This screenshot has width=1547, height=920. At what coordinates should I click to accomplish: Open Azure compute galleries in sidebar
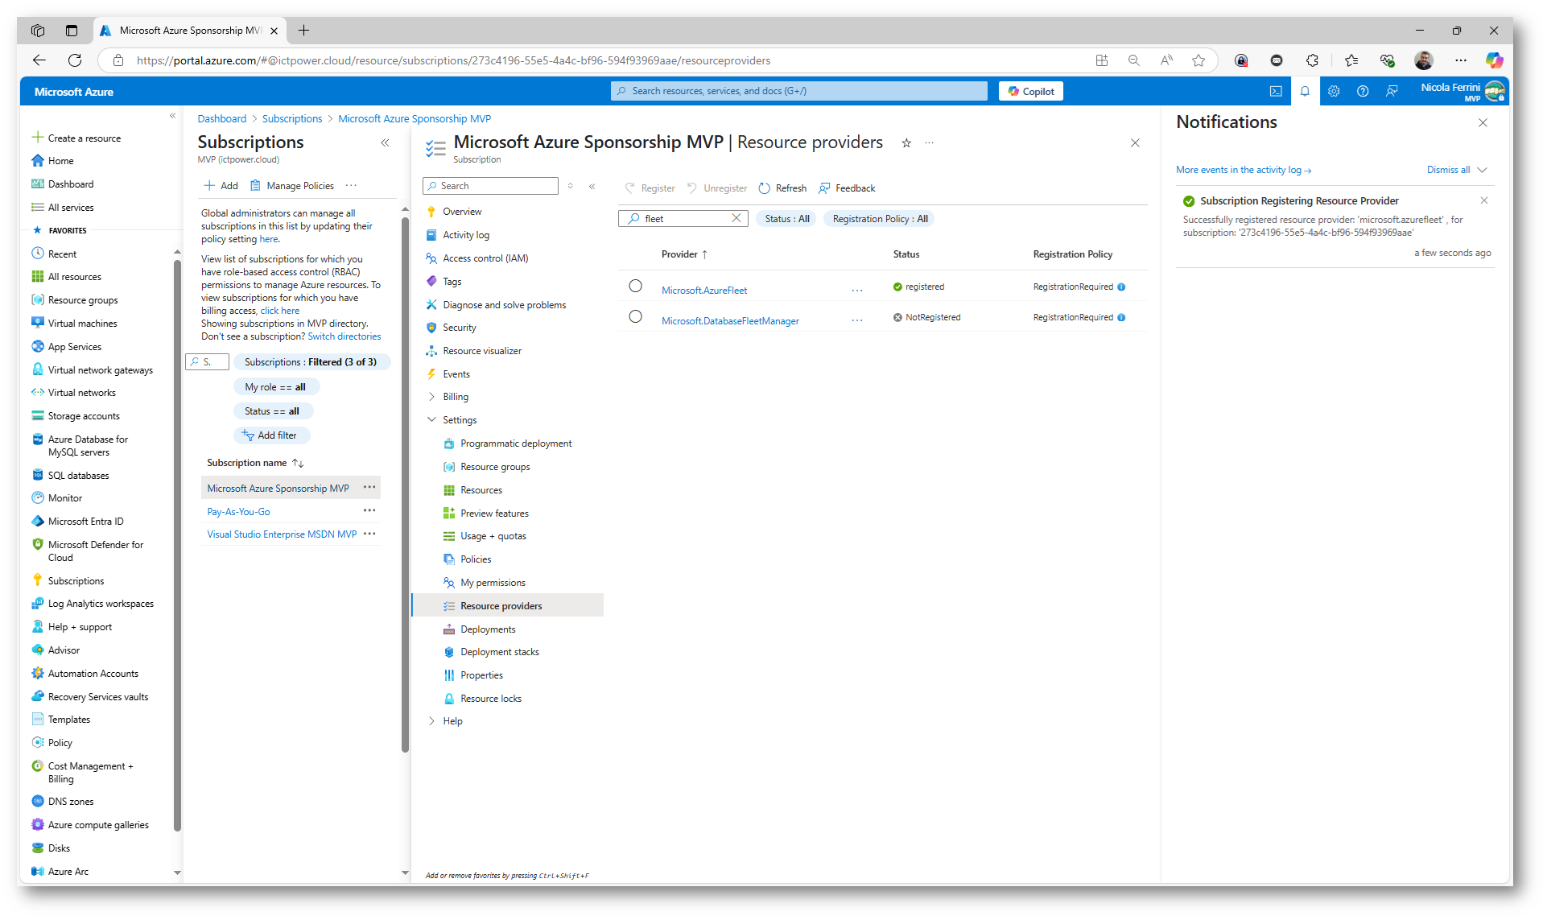point(98,824)
